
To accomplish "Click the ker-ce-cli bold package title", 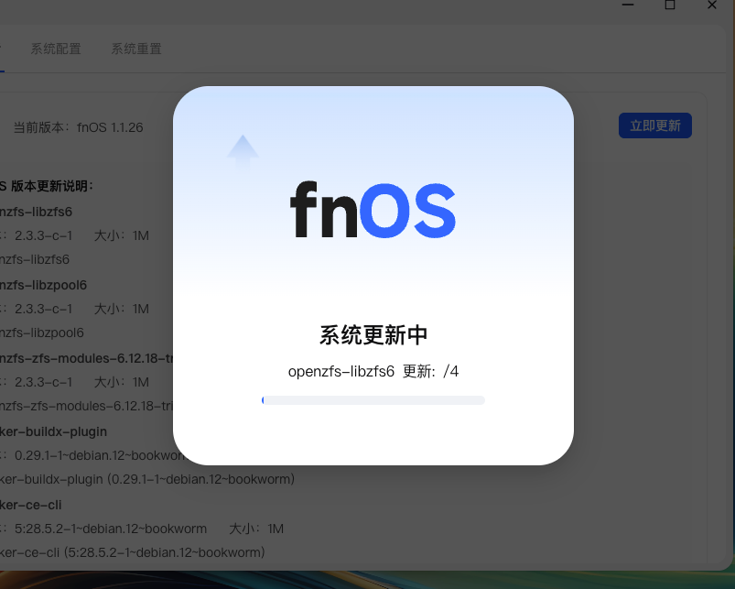I will pyautogui.click(x=31, y=505).
